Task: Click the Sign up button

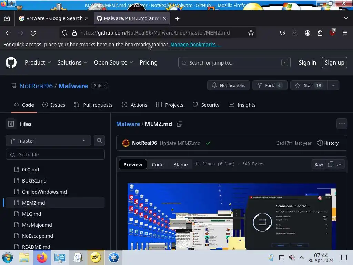Action: coord(334,62)
